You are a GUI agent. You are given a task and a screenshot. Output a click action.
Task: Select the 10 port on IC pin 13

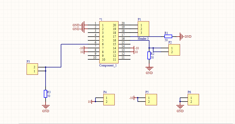(135, 52)
